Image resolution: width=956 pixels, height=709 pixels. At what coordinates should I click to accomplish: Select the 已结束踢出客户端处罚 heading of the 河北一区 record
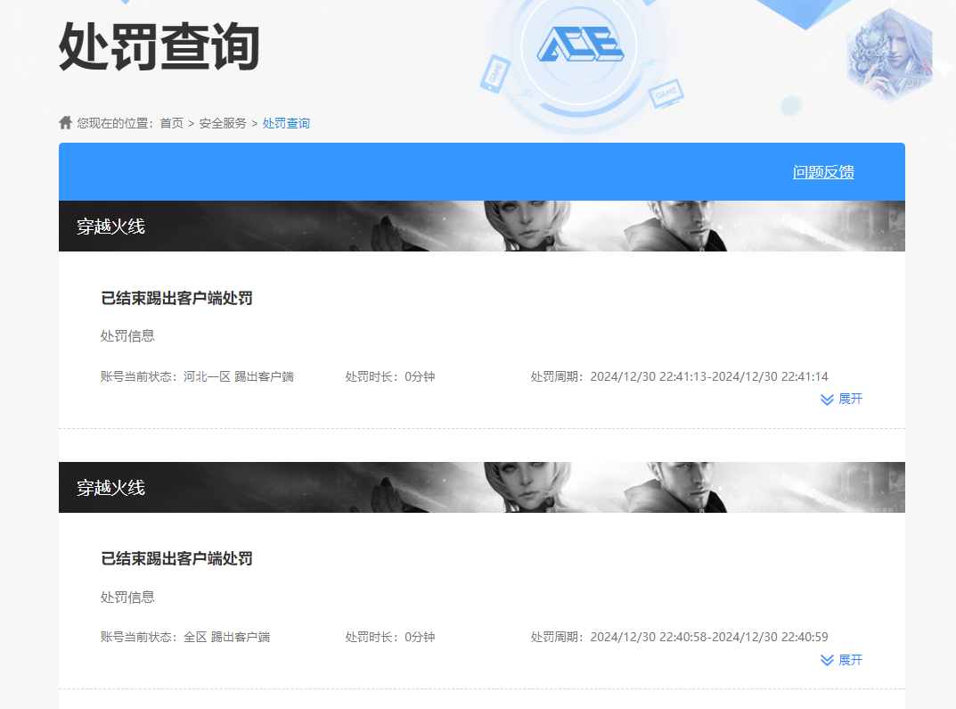(x=176, y=299)
